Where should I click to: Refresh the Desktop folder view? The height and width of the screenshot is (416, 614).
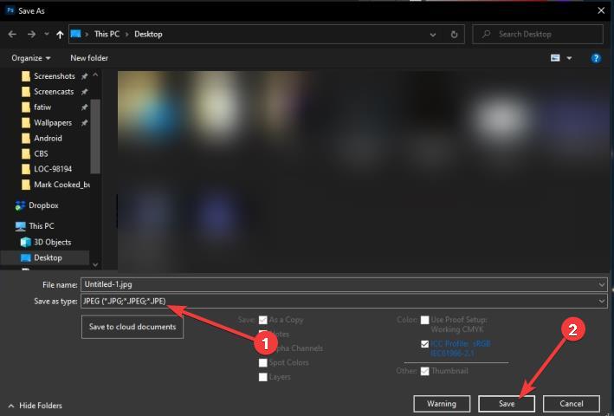(x=454, y=35)
